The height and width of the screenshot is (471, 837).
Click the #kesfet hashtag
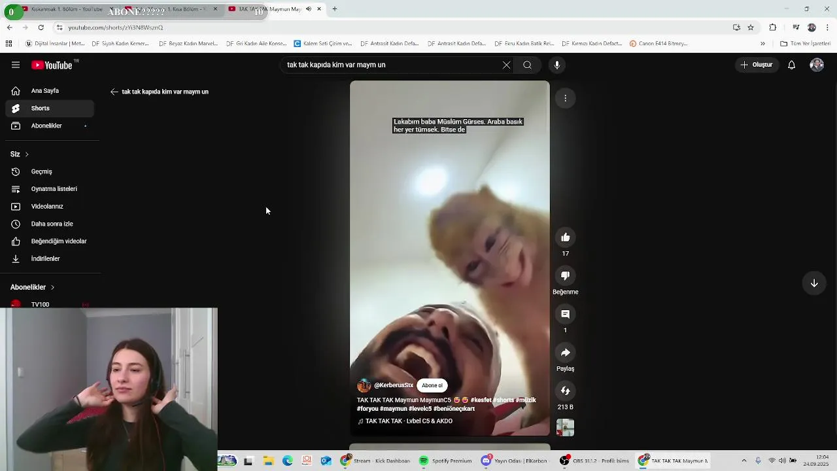(x=481, y=400)
